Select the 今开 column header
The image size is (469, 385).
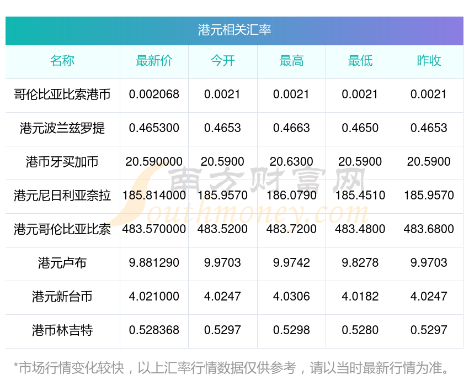(x=222, y=61)
